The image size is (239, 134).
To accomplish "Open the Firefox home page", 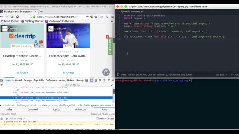I will tap(18, 17).
